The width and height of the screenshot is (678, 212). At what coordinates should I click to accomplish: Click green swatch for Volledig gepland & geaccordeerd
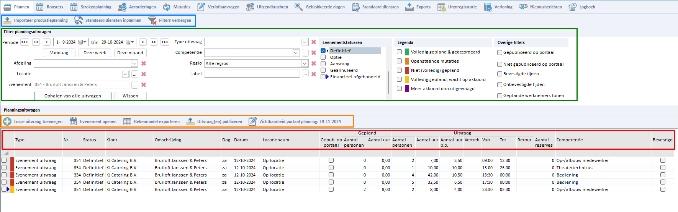[407, 52]
